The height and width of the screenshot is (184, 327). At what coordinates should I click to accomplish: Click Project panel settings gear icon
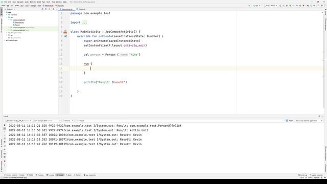53,9
